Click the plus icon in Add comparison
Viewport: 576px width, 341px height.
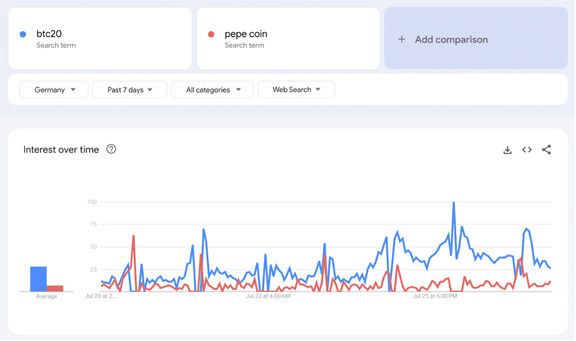401,39
